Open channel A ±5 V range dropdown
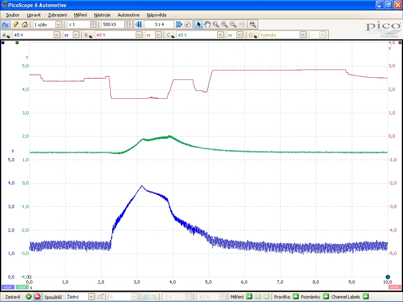Screen dimensions: 403x302 click(x=55, y=35)
